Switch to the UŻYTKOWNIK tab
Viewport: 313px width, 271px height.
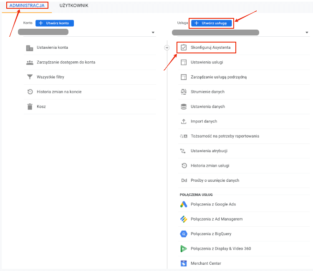(x=74, y=5)
